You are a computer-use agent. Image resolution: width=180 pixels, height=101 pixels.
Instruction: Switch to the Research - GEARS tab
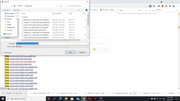108,10
